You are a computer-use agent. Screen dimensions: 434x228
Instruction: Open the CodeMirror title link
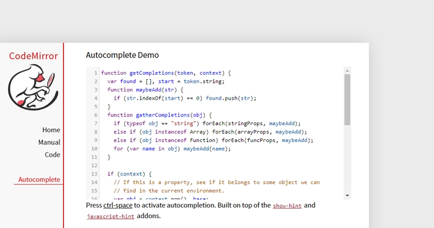(x=34, y=56)
